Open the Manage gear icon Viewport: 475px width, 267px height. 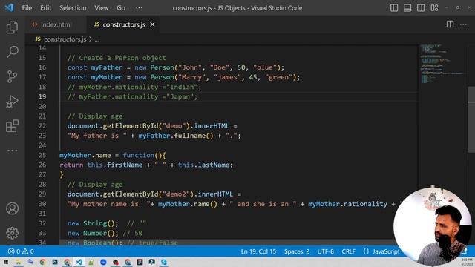[12, 233]
